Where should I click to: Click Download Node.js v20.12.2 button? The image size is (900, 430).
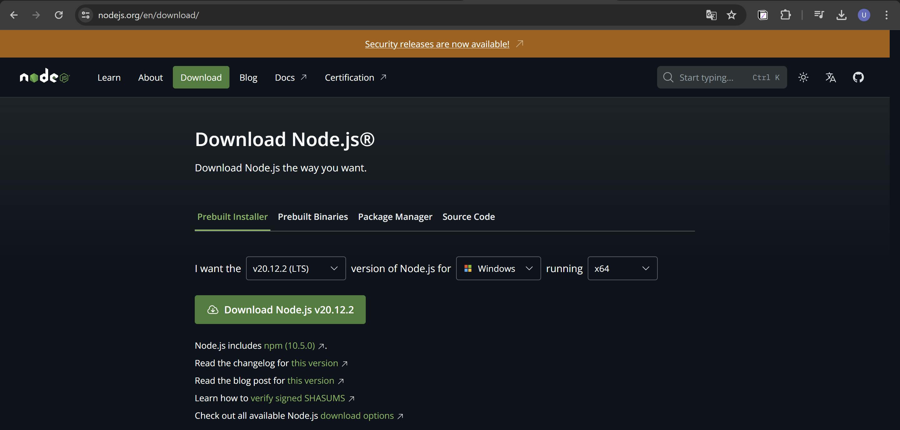[280, 309]
